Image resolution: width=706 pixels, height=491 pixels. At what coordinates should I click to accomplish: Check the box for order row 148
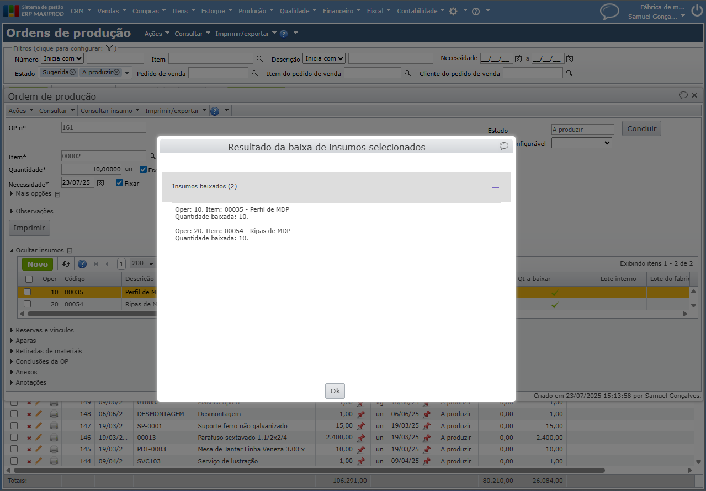pyautogui.click(x=14, y=414)
